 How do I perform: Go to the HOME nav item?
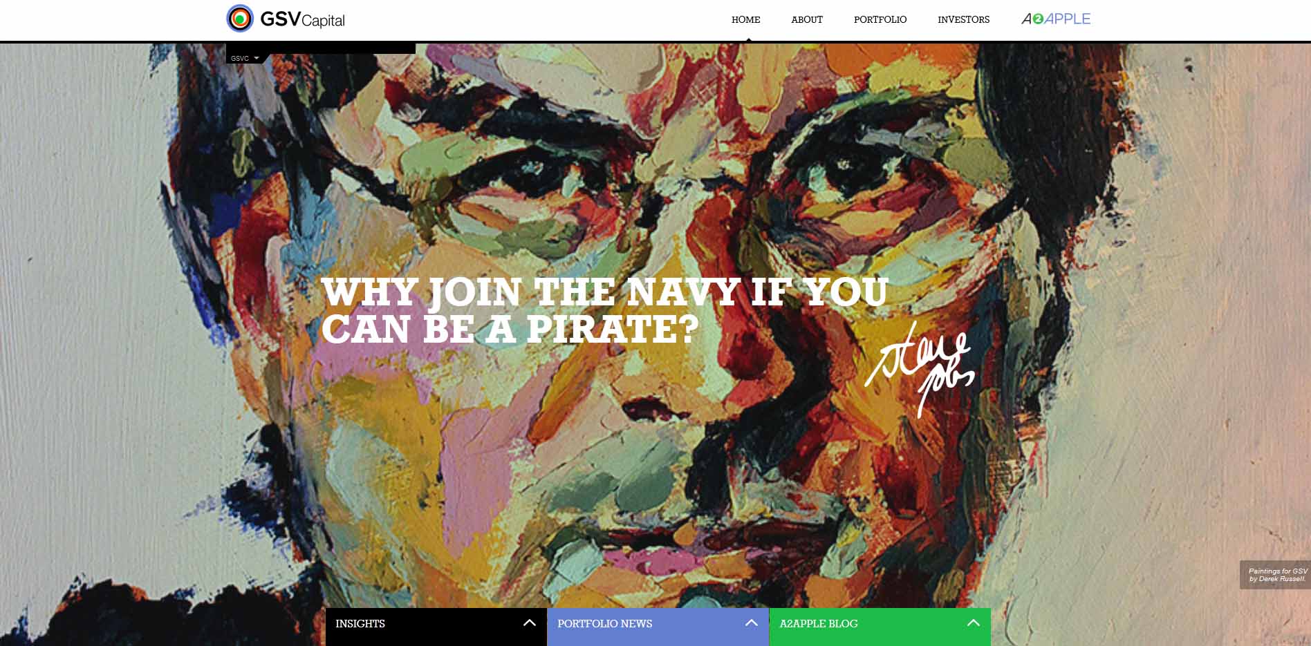[x=745, y=19]
